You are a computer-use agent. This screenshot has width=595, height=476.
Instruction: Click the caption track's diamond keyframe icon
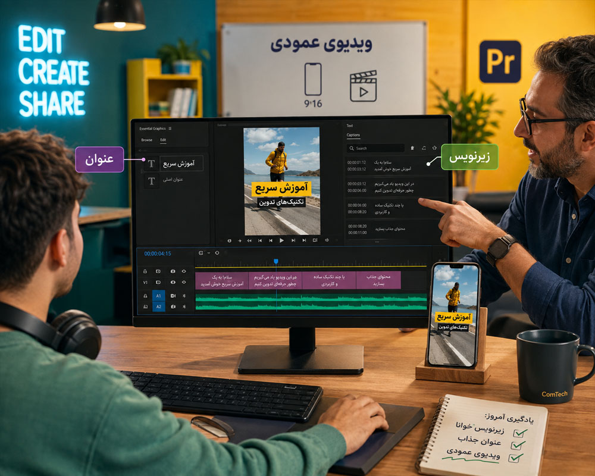pos(184,271)
